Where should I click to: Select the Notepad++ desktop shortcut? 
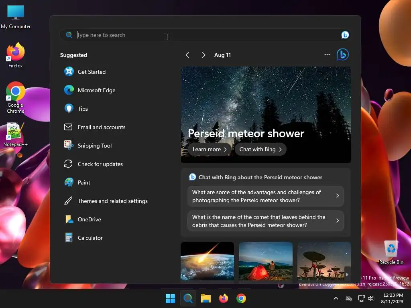16,135
